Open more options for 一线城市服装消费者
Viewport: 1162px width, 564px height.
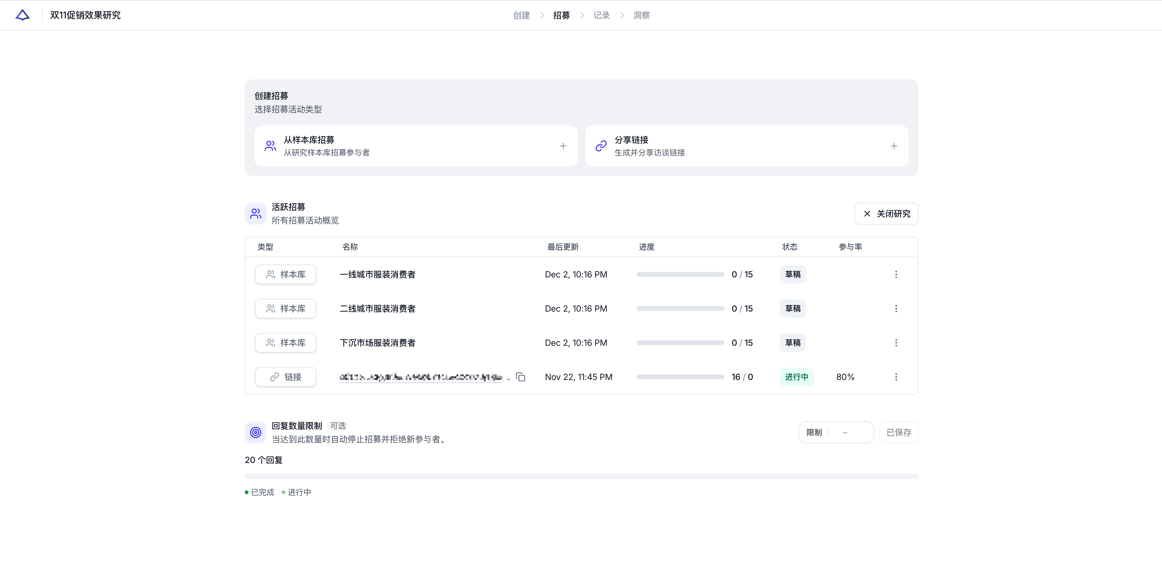[x=896, y=274]
